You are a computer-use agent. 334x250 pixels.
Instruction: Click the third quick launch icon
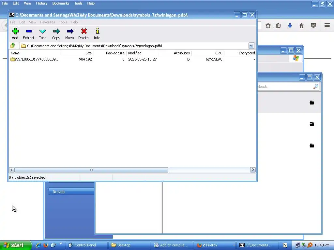point(53,245)
